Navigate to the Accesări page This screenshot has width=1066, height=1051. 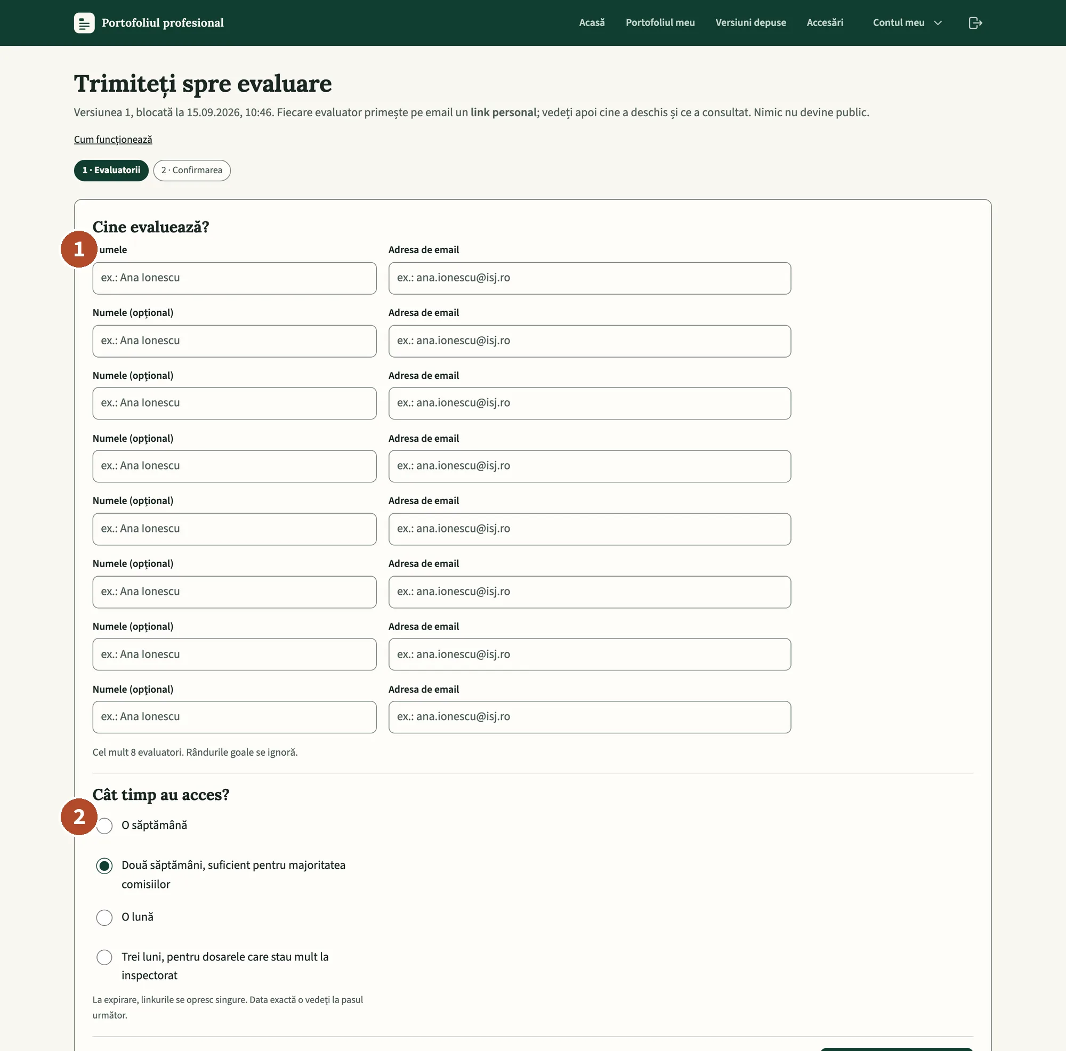point(825,22)
